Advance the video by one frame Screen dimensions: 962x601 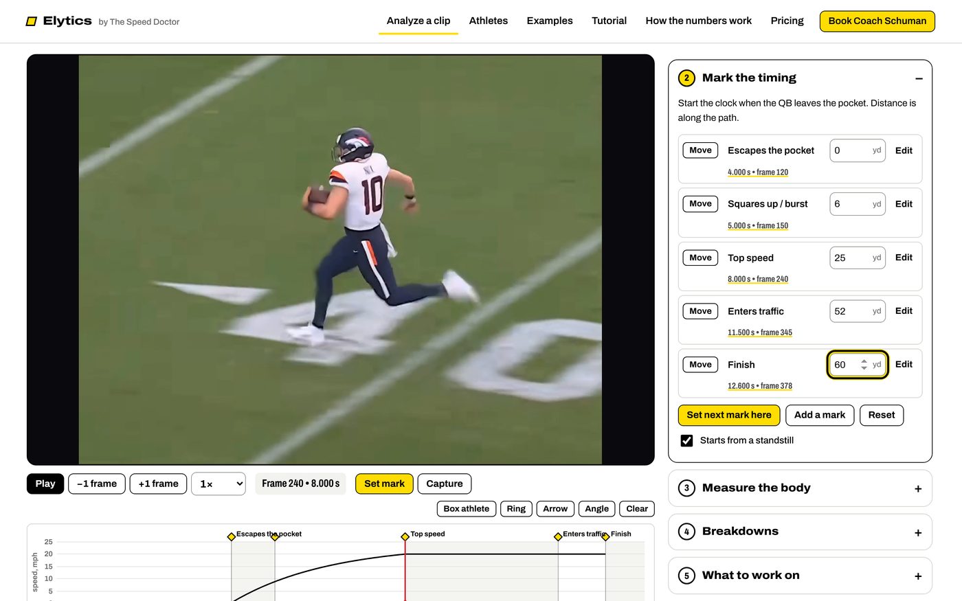pos(158,484)
